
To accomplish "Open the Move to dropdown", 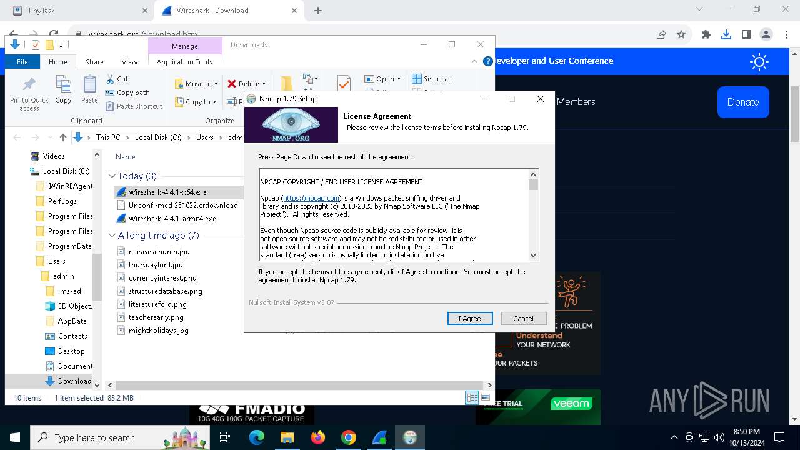I will tap(196, 84).
